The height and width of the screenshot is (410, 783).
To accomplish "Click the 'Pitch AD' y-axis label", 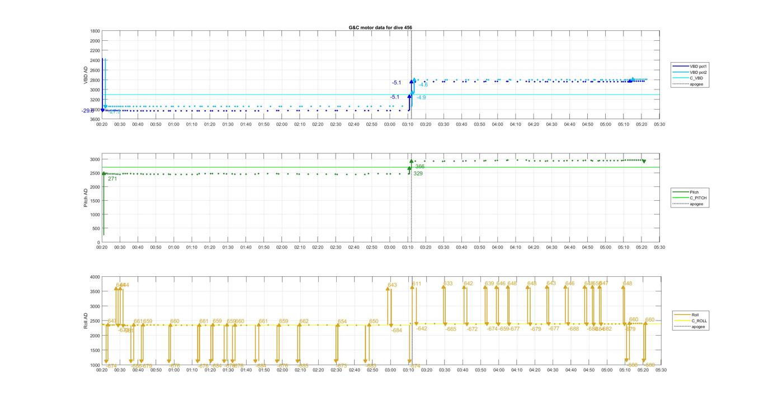I will (86, 198).
